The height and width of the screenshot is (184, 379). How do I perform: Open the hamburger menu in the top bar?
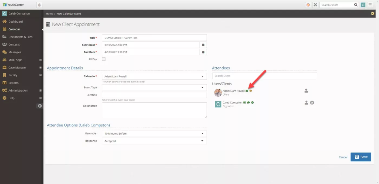point(370,5)
